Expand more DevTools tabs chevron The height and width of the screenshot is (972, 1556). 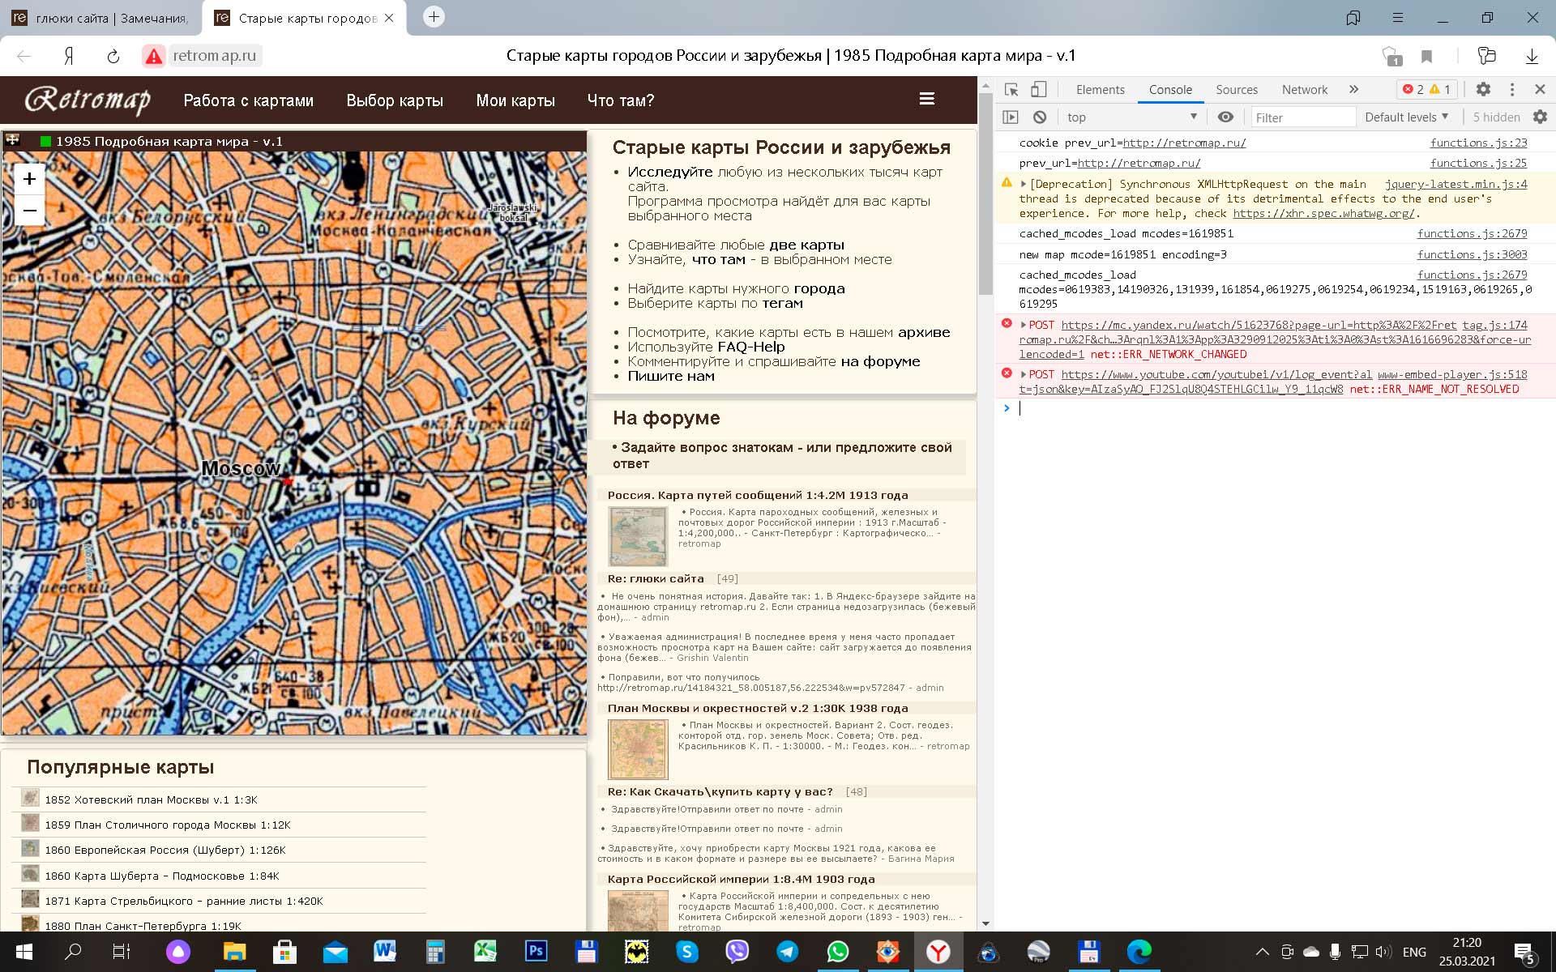tap(1353, 90)
